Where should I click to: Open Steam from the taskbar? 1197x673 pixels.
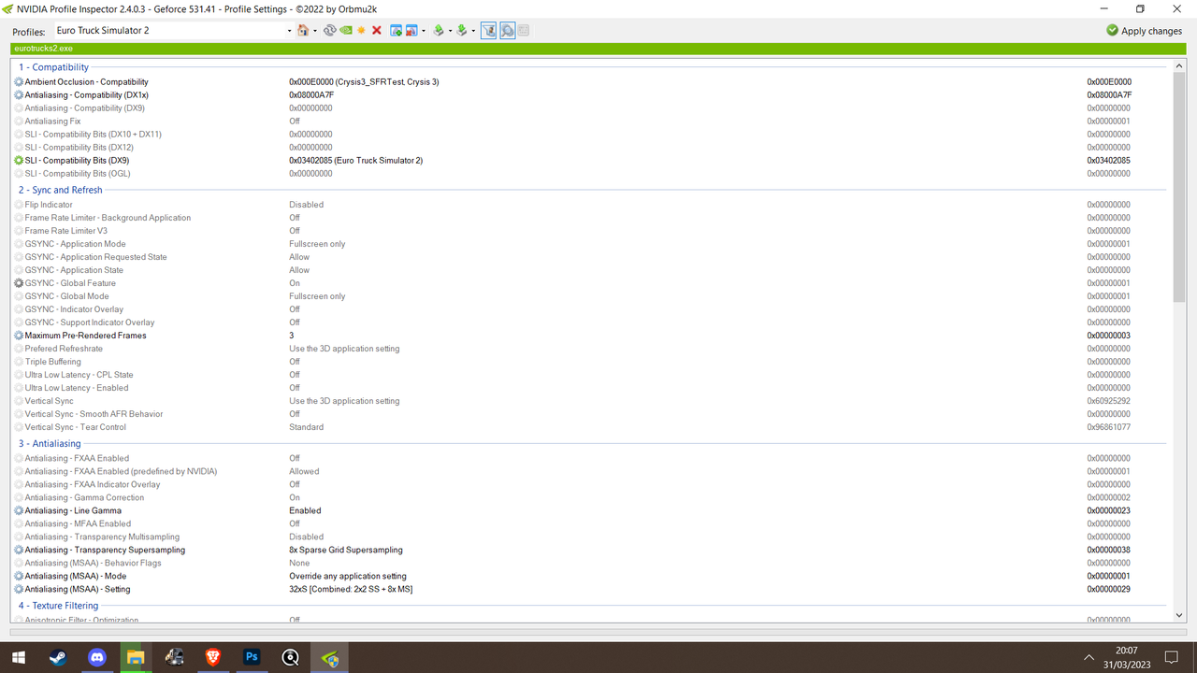(x=57, y=657)
